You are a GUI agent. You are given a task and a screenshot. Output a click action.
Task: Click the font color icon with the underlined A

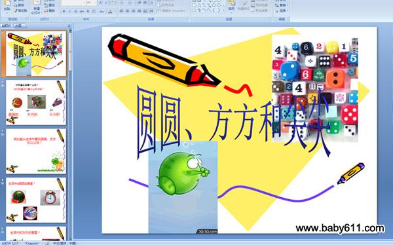tap(110, 11)
